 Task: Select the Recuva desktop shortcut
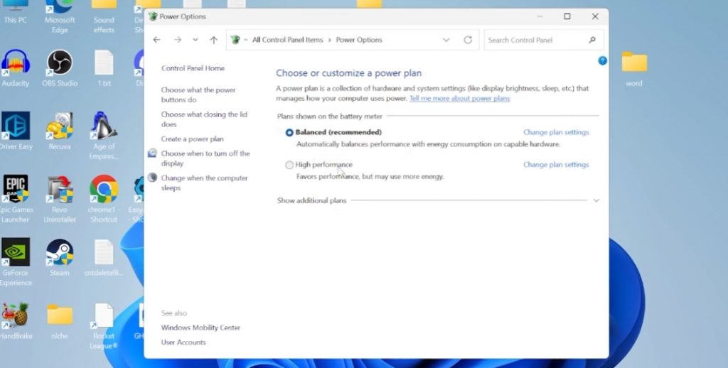[60, 131]
